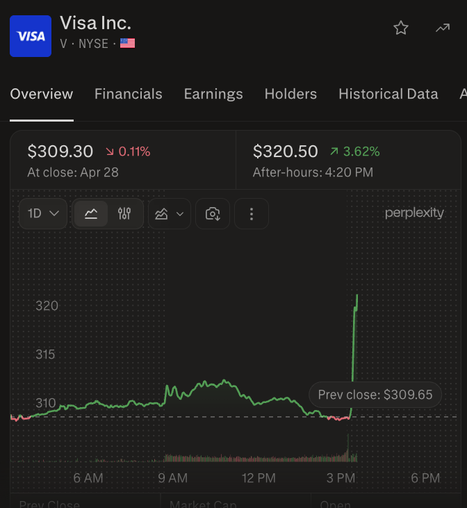This screenshot has width=467, height=508.
Task: Click the $309.30 closing price
Action: pos(60,151)
